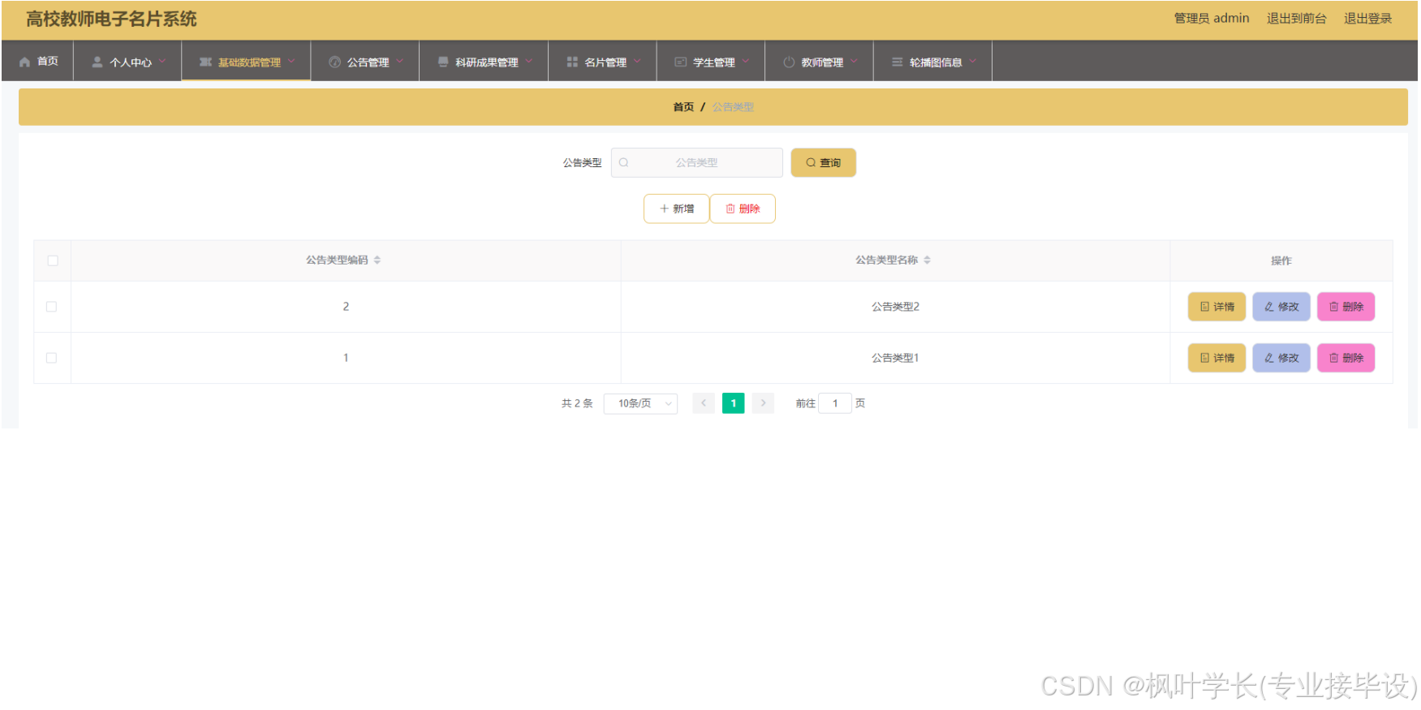Image resolution: width=1421 pixels, height=710 pixels.
Task: Click document icon on 详情 for 公告类型2
Action: 1205,307
